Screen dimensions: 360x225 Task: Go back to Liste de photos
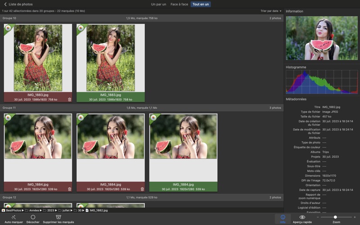[x=18, y=4]
